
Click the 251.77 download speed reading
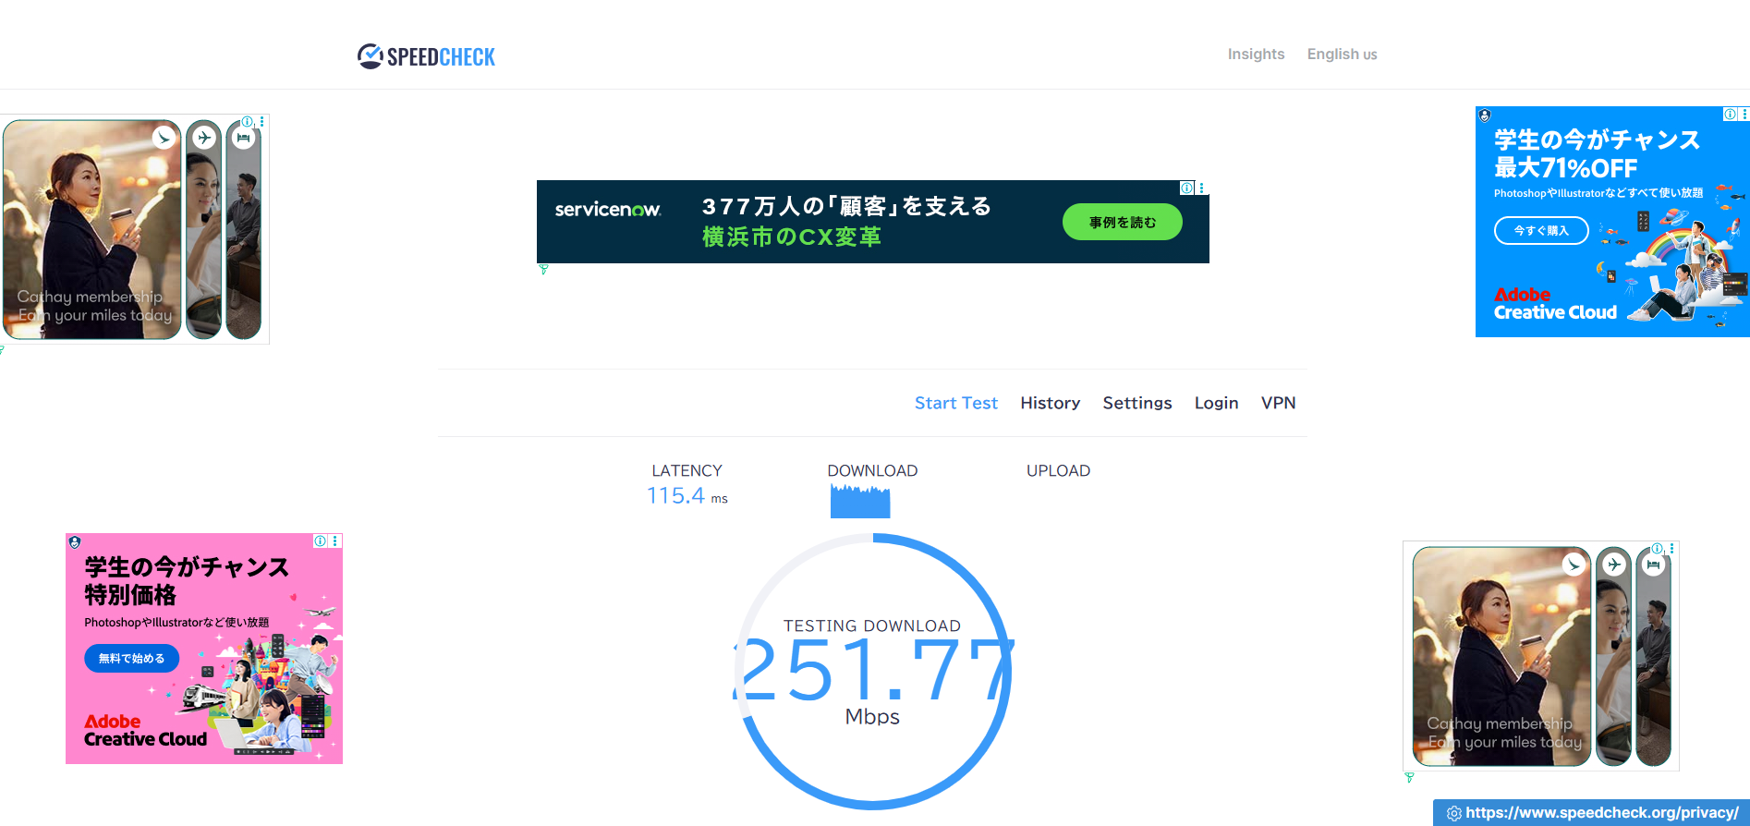pos(872,671)
